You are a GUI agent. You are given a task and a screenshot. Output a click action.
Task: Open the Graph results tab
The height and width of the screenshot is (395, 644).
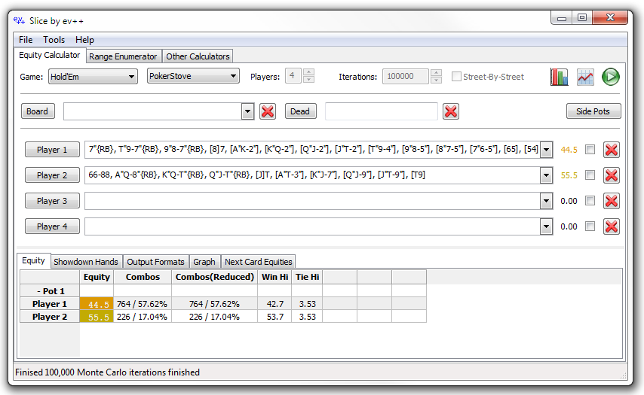[204, 262]
